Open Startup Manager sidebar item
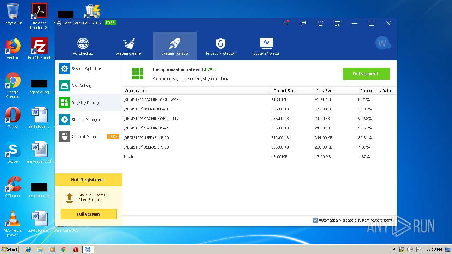The height and width of the screenshot is (254, 452). click(89, 120)
